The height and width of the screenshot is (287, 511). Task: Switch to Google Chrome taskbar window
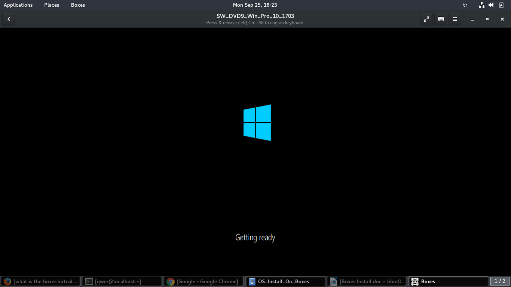tap(204, 281)
